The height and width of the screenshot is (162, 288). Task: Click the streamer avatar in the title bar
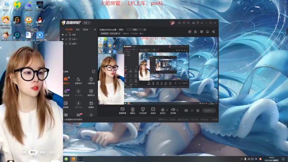tap(172, 23)
